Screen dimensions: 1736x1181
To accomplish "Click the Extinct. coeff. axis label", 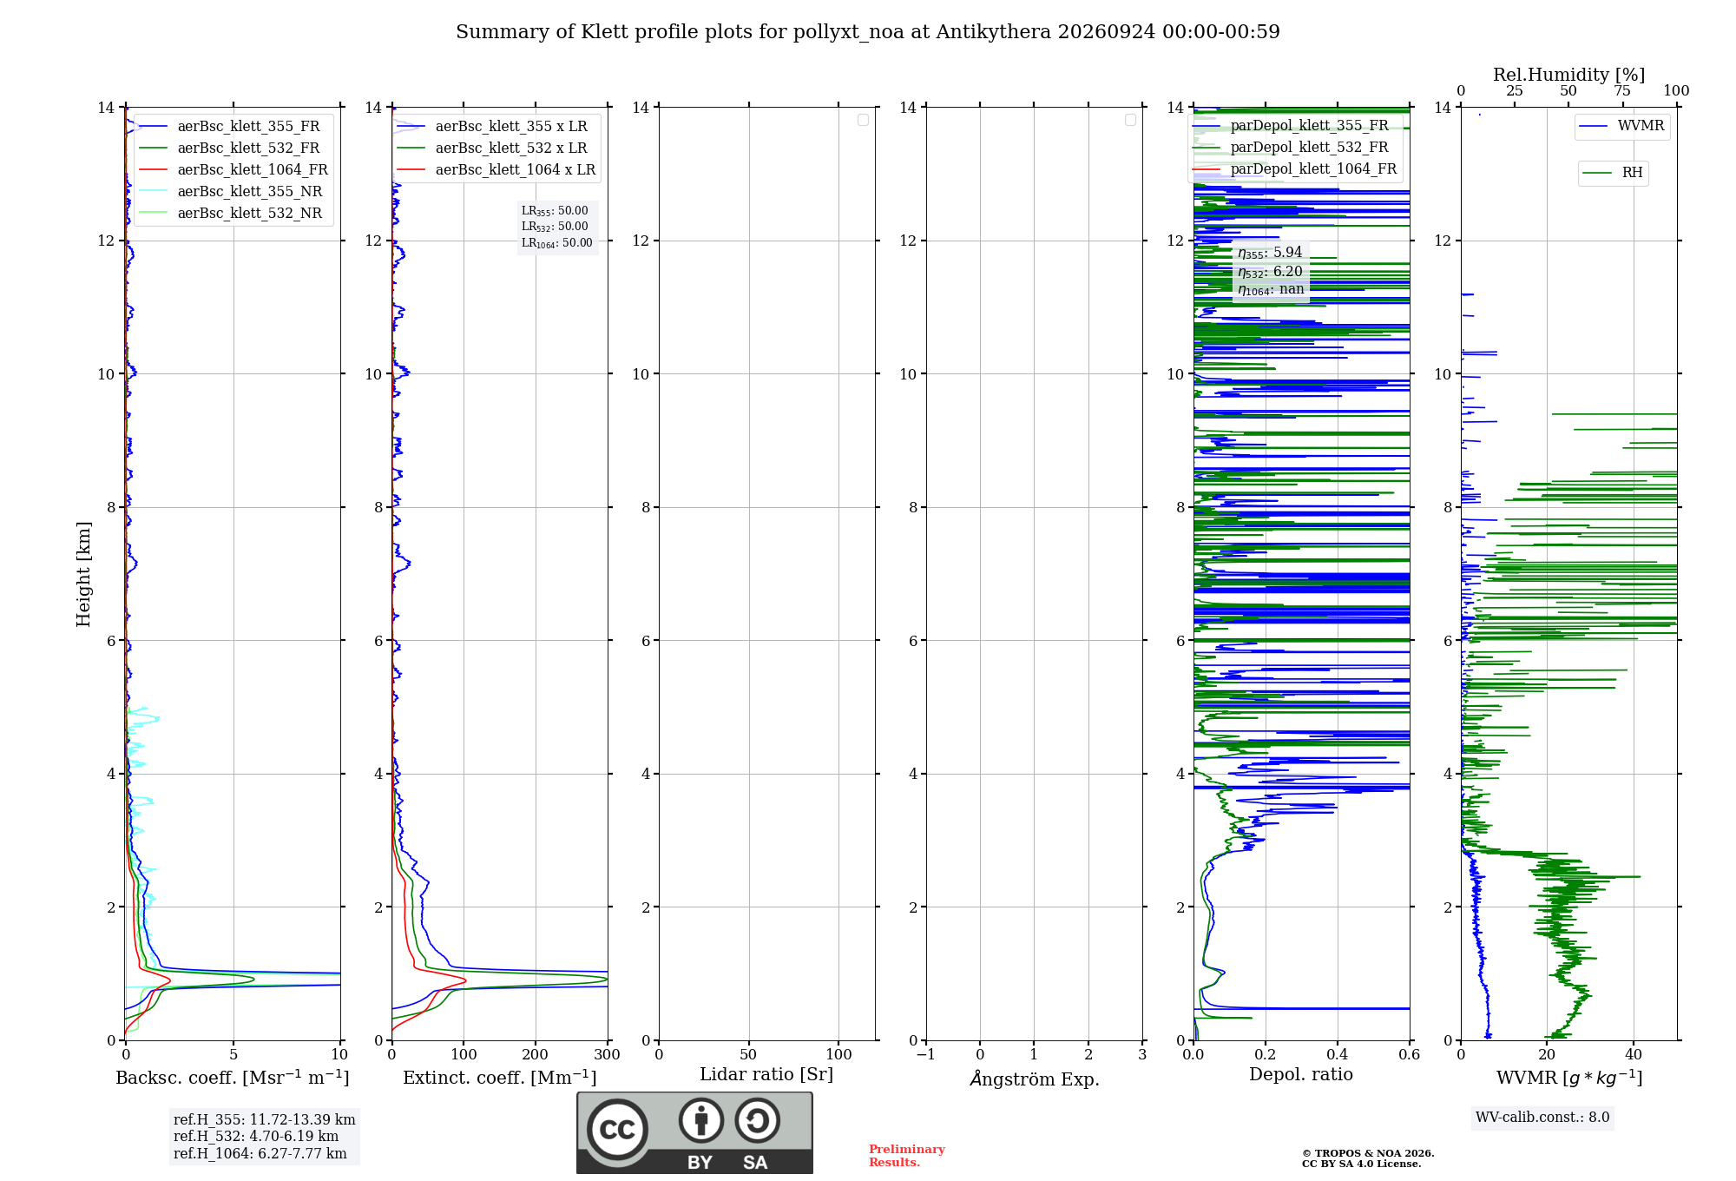I will (500, 1078).
